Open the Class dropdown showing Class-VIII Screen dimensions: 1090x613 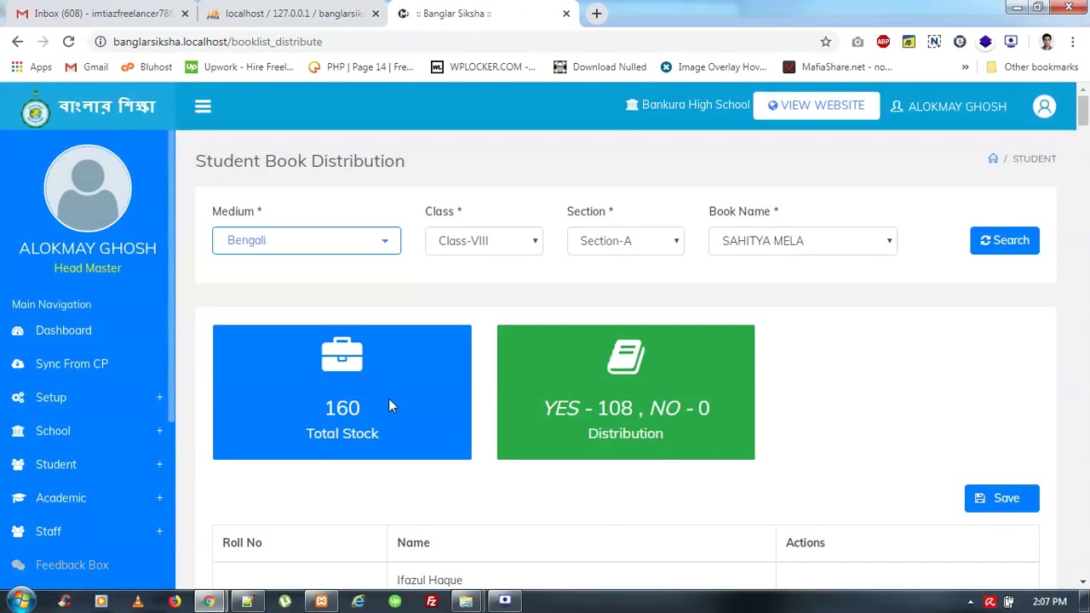tap(484, 240)
